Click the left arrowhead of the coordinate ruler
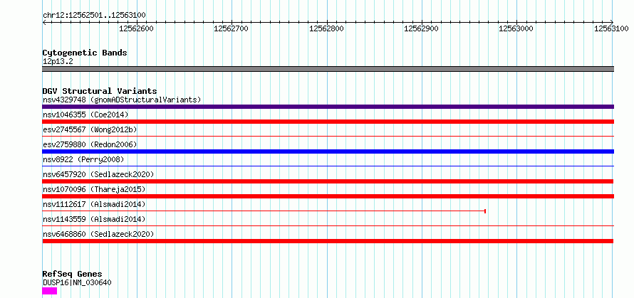This screenshot has height=298, width=634. pos(44,23)
